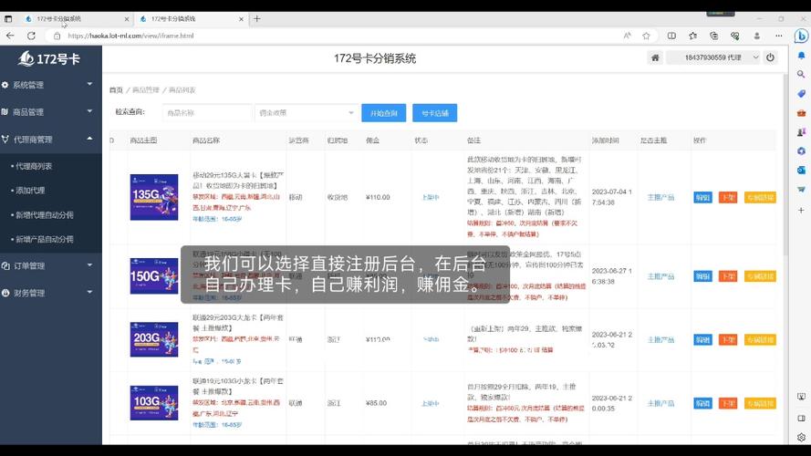Viewport: 811px width, 456px height.
Task: Close the first browser tab
Action: (127, 18)
